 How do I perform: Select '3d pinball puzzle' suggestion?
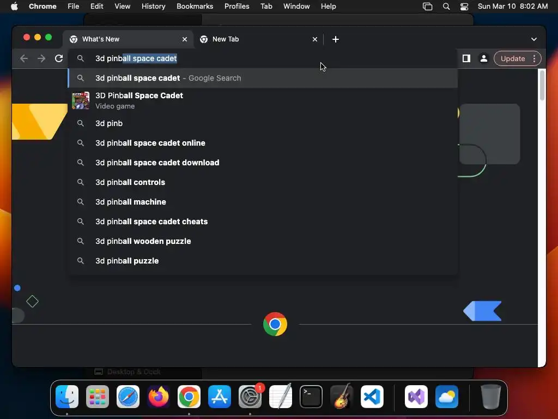pyautogui.click(x=263, y=261)
